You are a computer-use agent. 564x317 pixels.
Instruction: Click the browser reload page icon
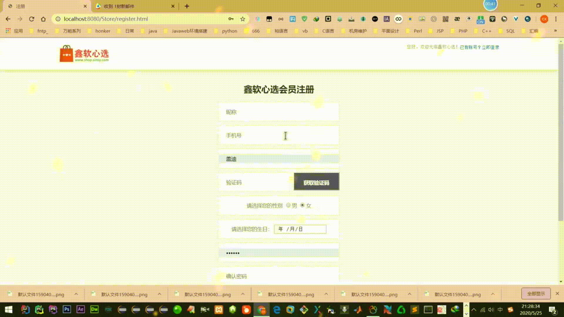click(x=31, y=19)
